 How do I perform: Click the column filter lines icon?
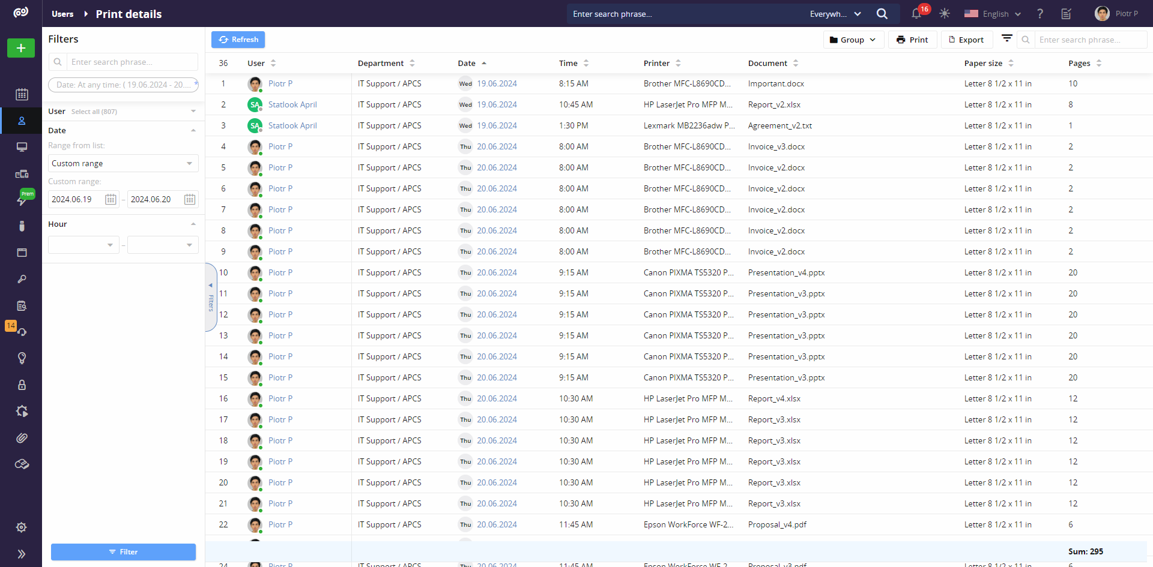[1007, 39]
